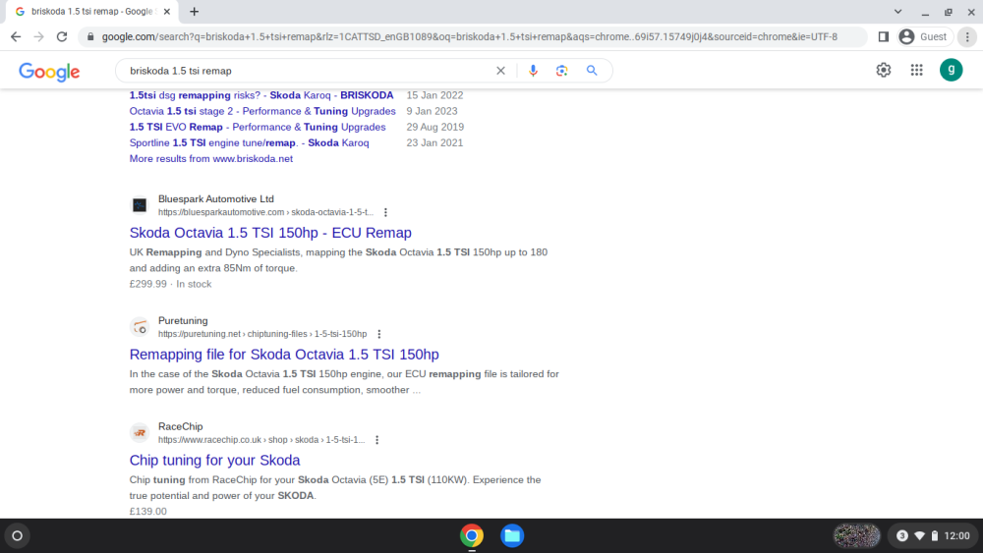The height and width of the screenshot is (553, 983).
Task: Go to the Google homepage logo
Action: click(49, 72)
